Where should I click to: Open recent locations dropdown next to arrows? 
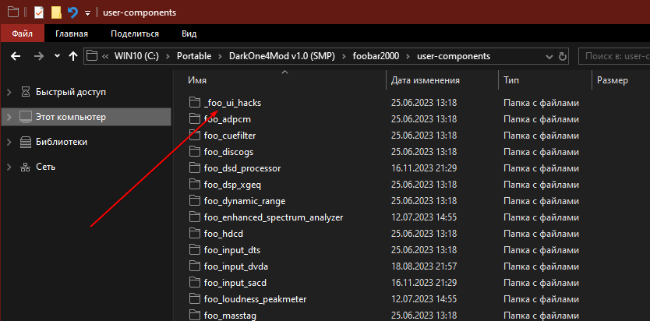point(57,56)
